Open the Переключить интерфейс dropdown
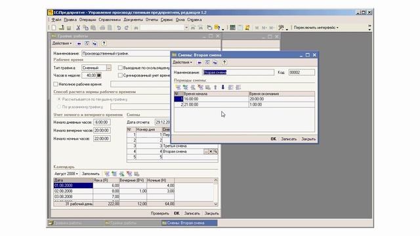 (316, 28)
